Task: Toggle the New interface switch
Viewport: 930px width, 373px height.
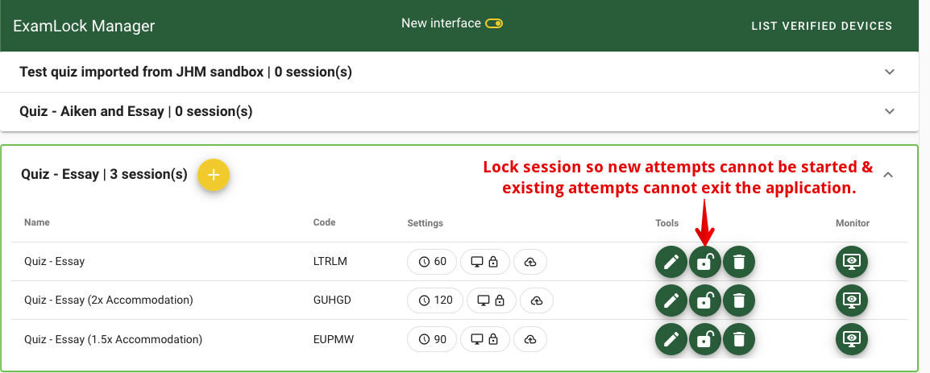Action: click(493, 23)
